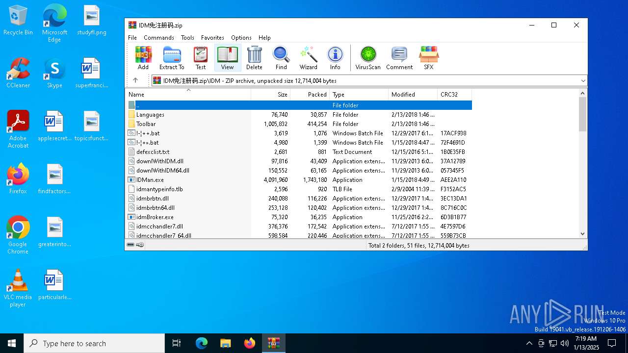Open the Tools menu
Viewport: 628px width, 353px height.
[x=187, y=38]
